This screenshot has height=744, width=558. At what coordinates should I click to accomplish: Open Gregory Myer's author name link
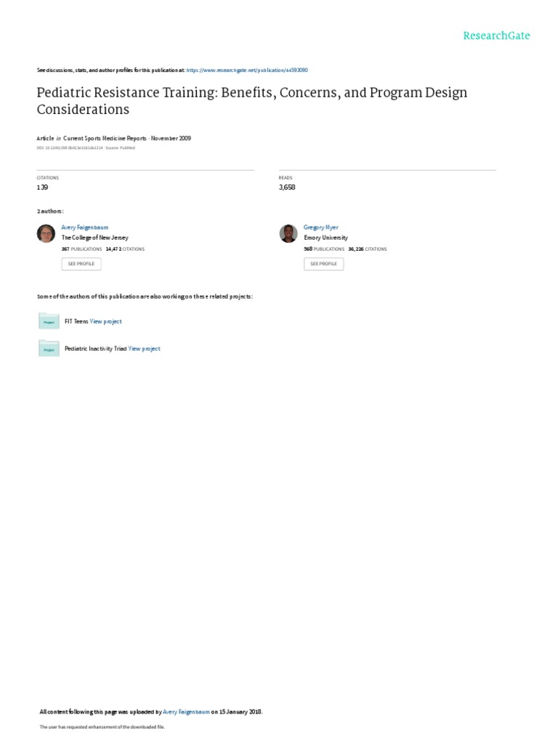[320, 227]
